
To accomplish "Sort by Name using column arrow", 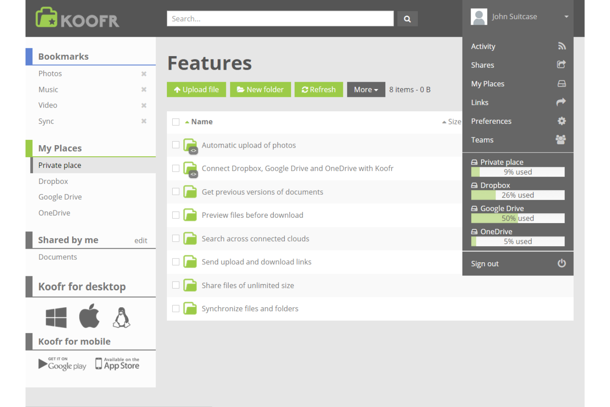I will pyautogui.click(x=187, y=122).
